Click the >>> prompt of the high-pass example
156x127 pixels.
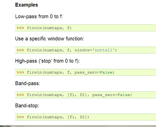[x=20, y=72]
